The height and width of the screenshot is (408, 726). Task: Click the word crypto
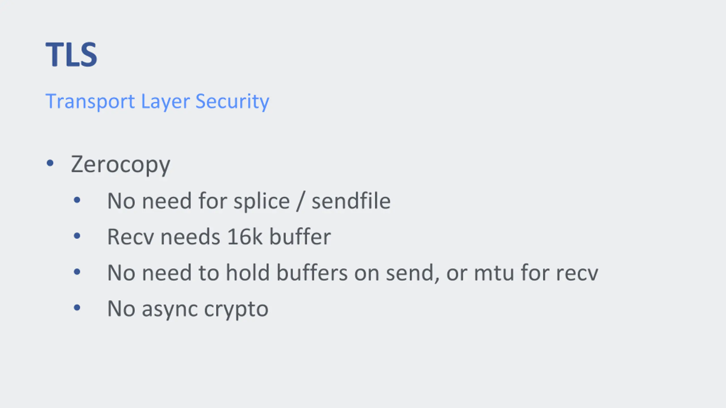pyautogui.click(x=236, y=310)
